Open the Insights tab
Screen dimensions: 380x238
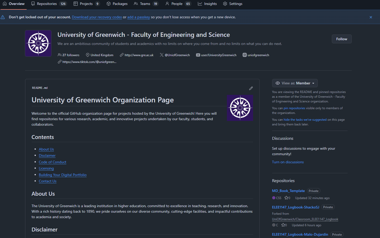point(207,4)
